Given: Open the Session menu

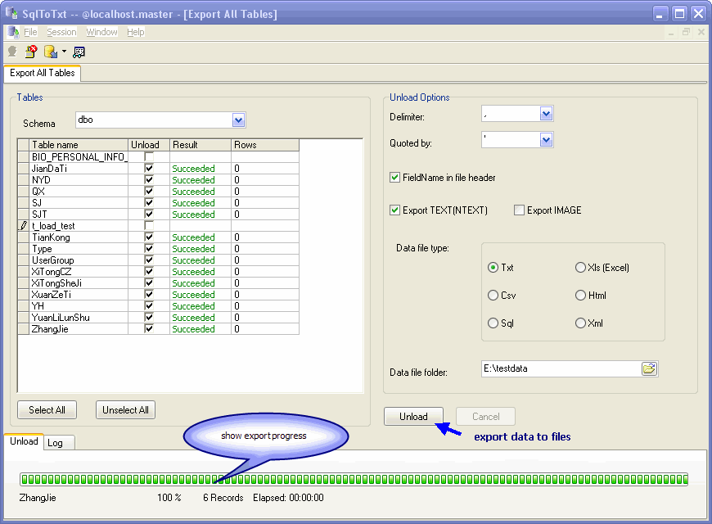Looking at the screenshot, I should coord(61,32).
